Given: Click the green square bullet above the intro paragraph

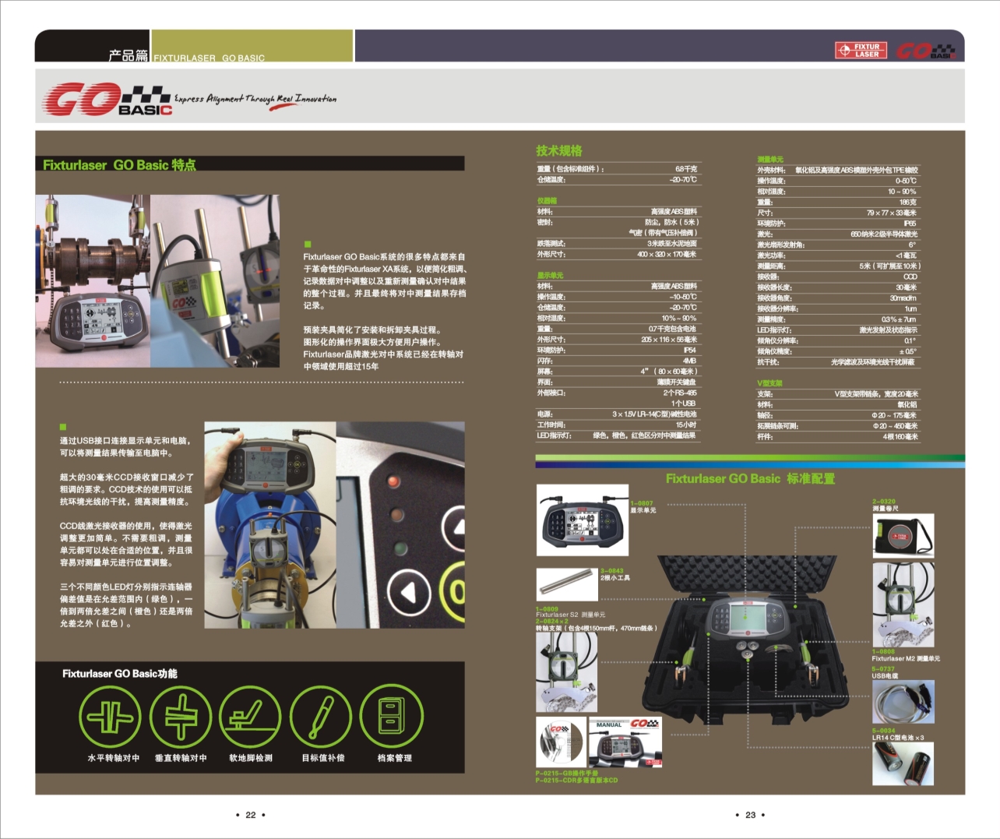Looking at the screenshot, I should (x=308, y=244).
